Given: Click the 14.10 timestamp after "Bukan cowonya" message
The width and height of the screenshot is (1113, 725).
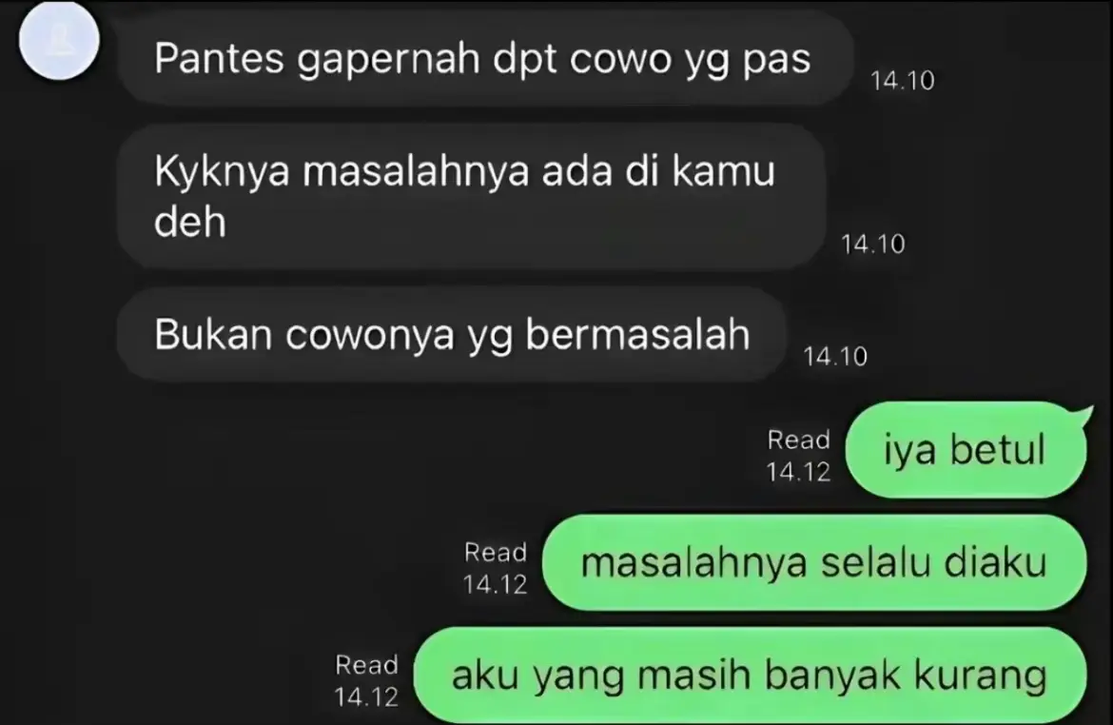Looking at the screenshot, I should click(835, 357).
